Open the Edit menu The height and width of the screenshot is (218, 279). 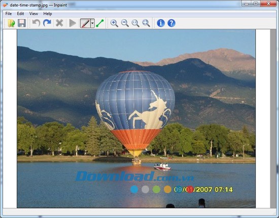tap(20, 14)
